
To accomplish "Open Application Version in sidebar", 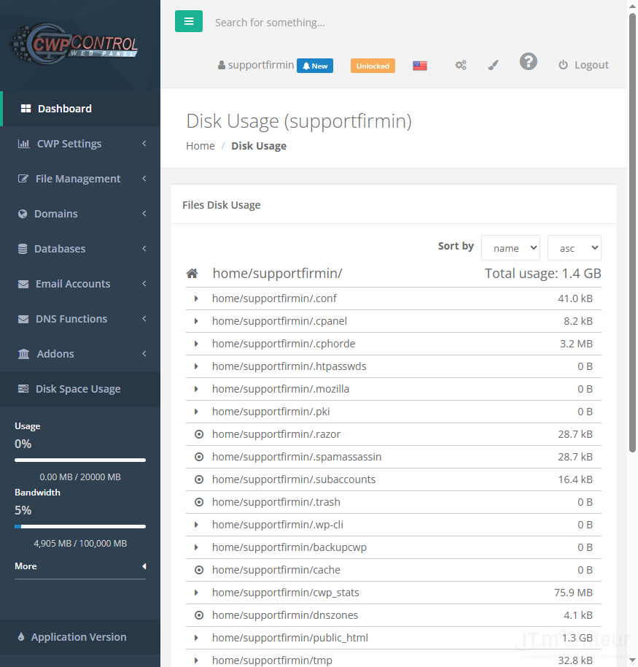I will [80, 637].
